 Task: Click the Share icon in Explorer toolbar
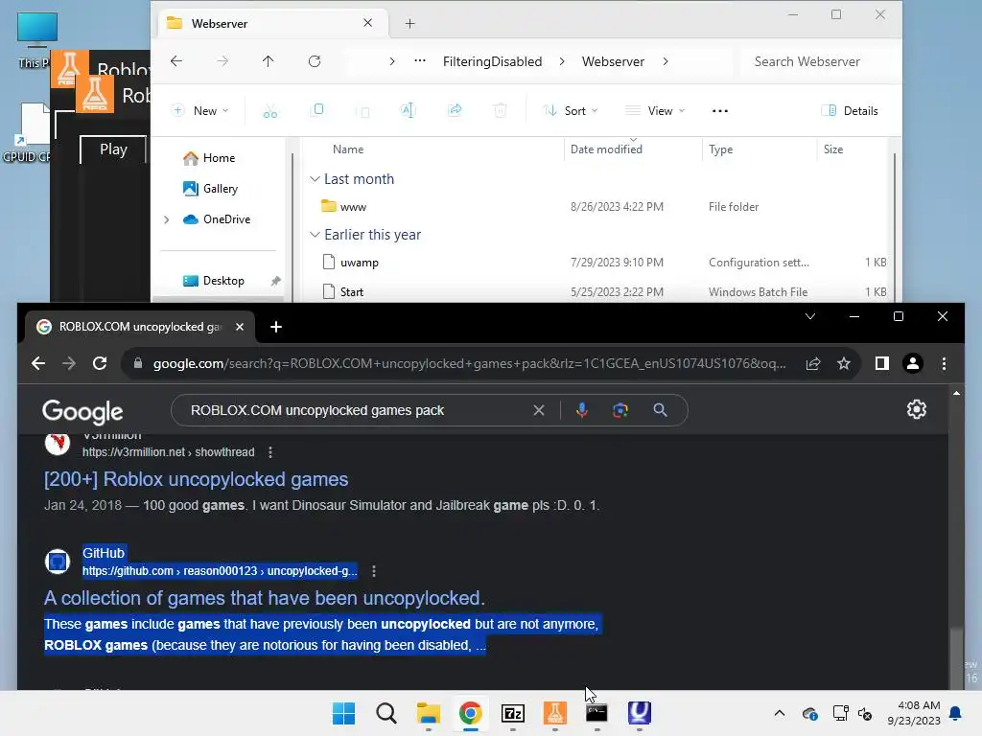click(x=455, y=111)
